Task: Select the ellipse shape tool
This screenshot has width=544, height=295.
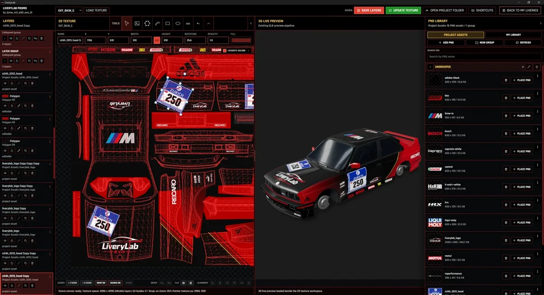Action: point(178,23)
